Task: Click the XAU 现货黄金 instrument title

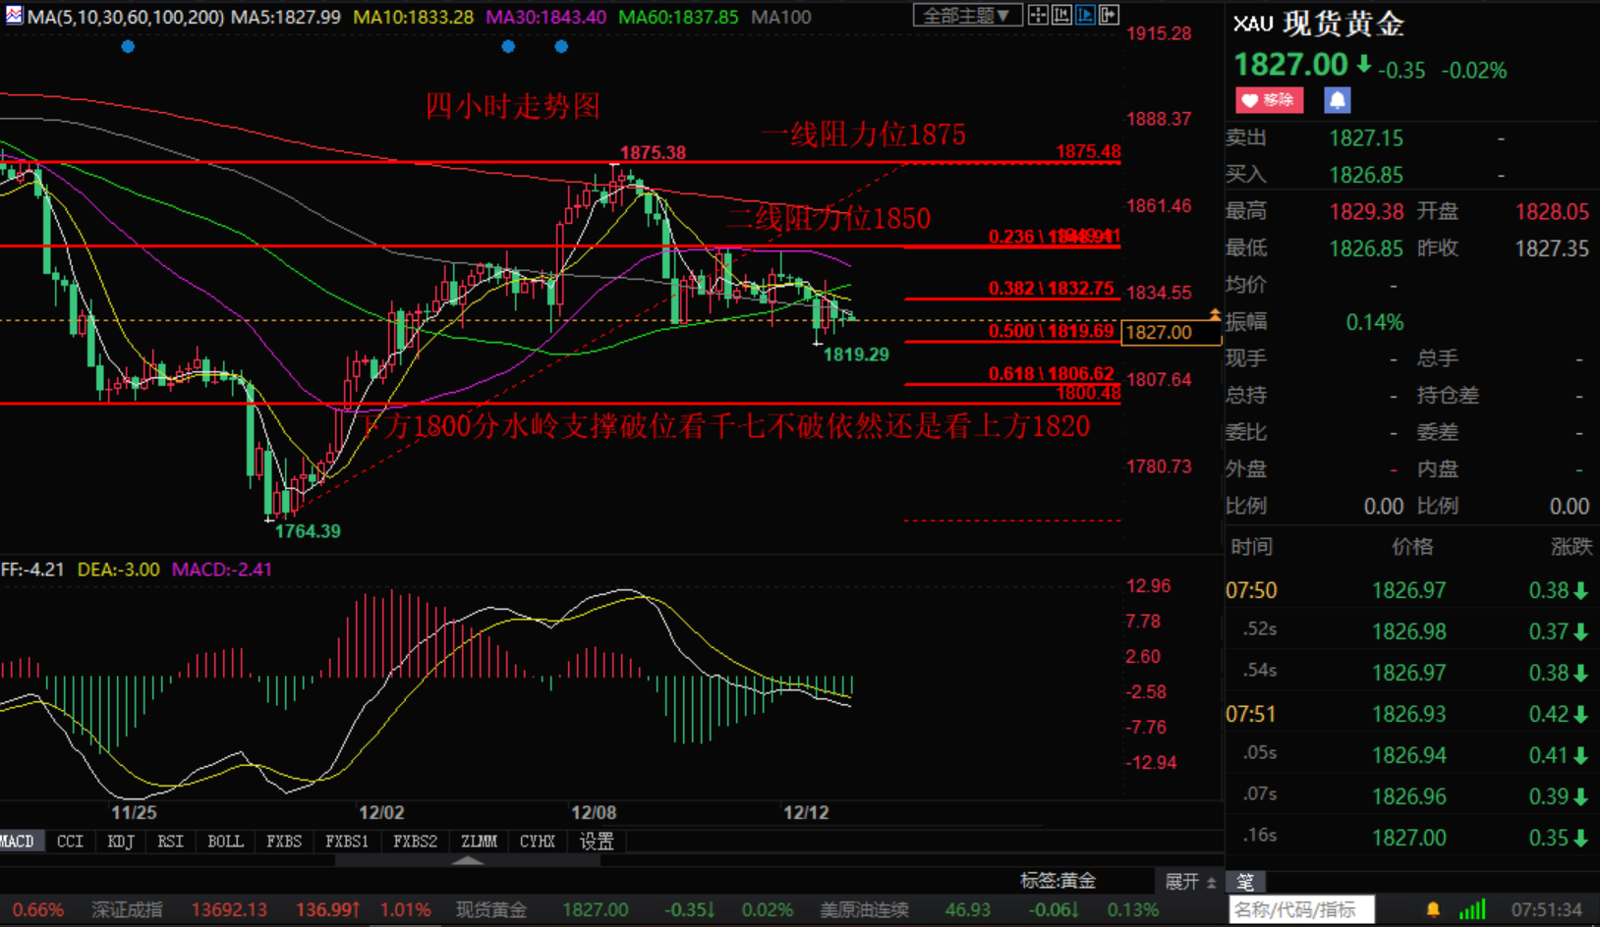Action: [1319, 23]
